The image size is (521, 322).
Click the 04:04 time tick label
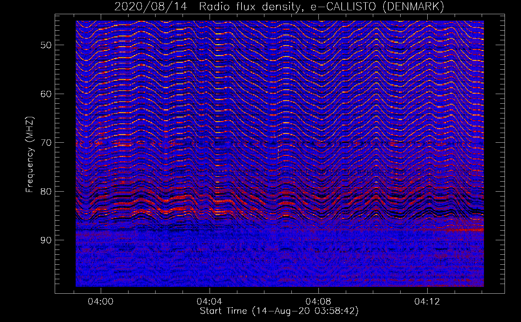(x=210, y=302)
